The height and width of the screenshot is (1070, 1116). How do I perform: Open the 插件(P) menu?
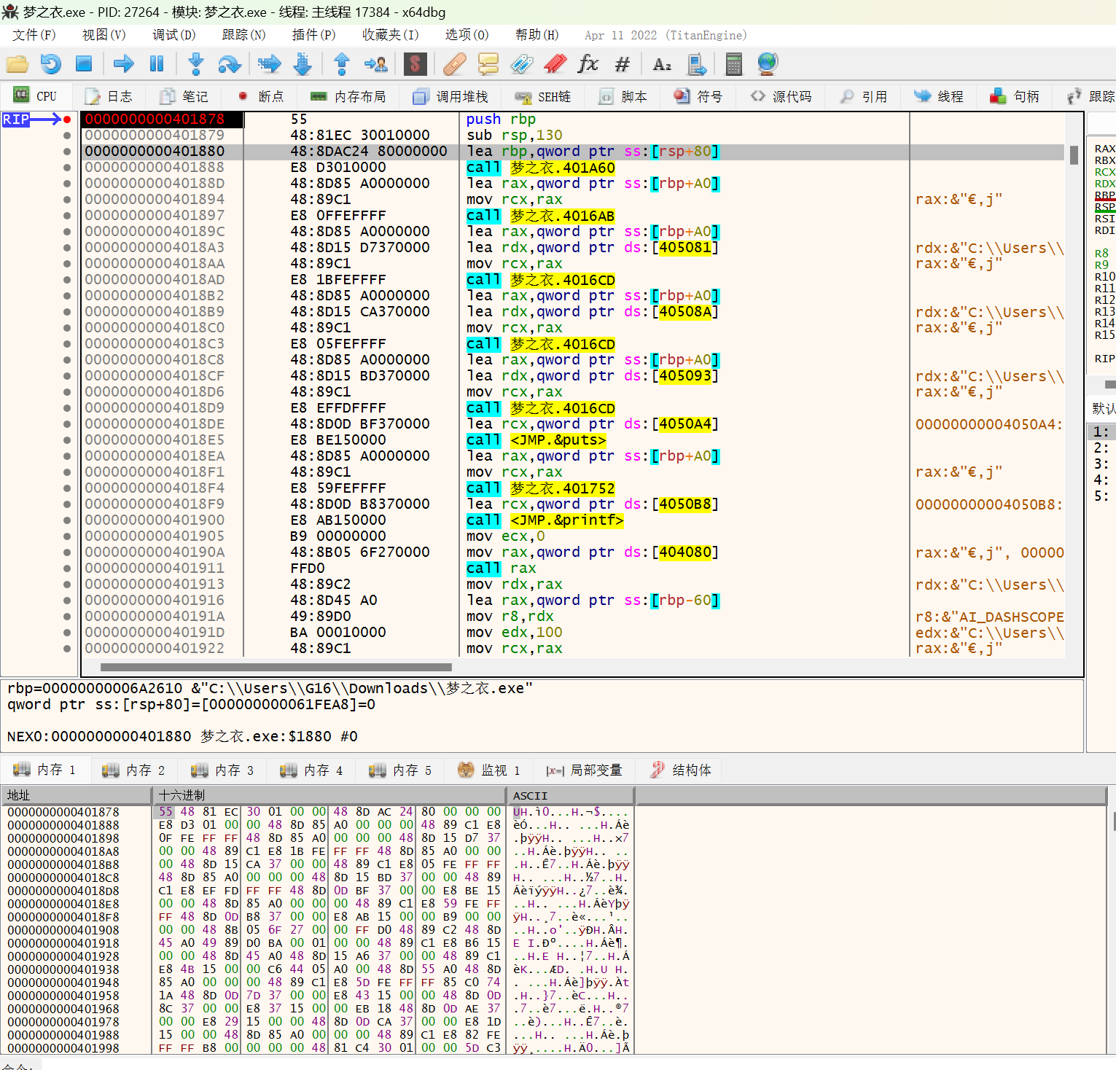pos(313,35)
